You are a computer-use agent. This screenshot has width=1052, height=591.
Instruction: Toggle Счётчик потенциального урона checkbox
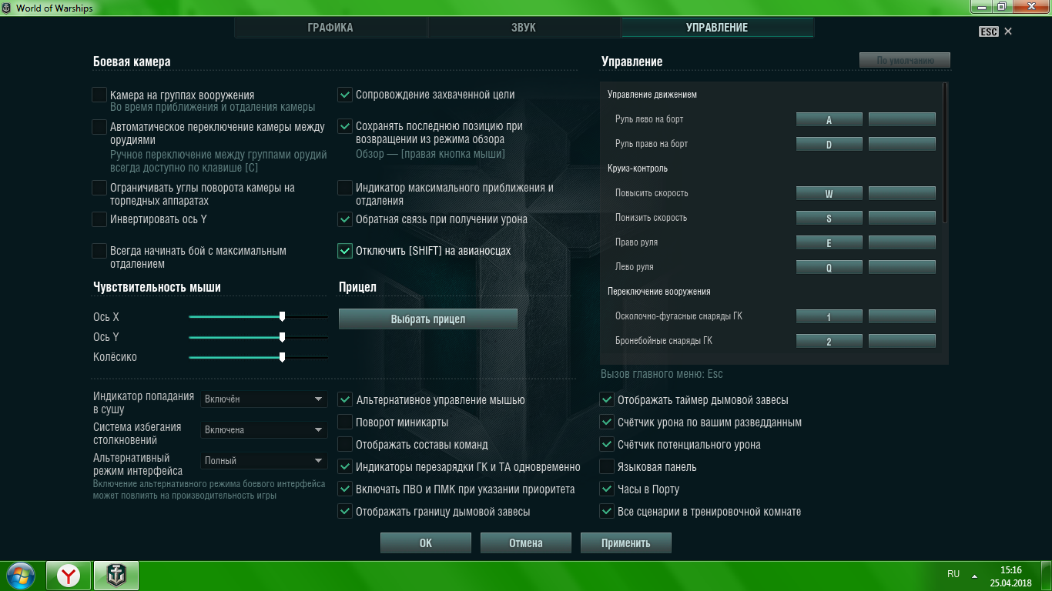point(607,445)
